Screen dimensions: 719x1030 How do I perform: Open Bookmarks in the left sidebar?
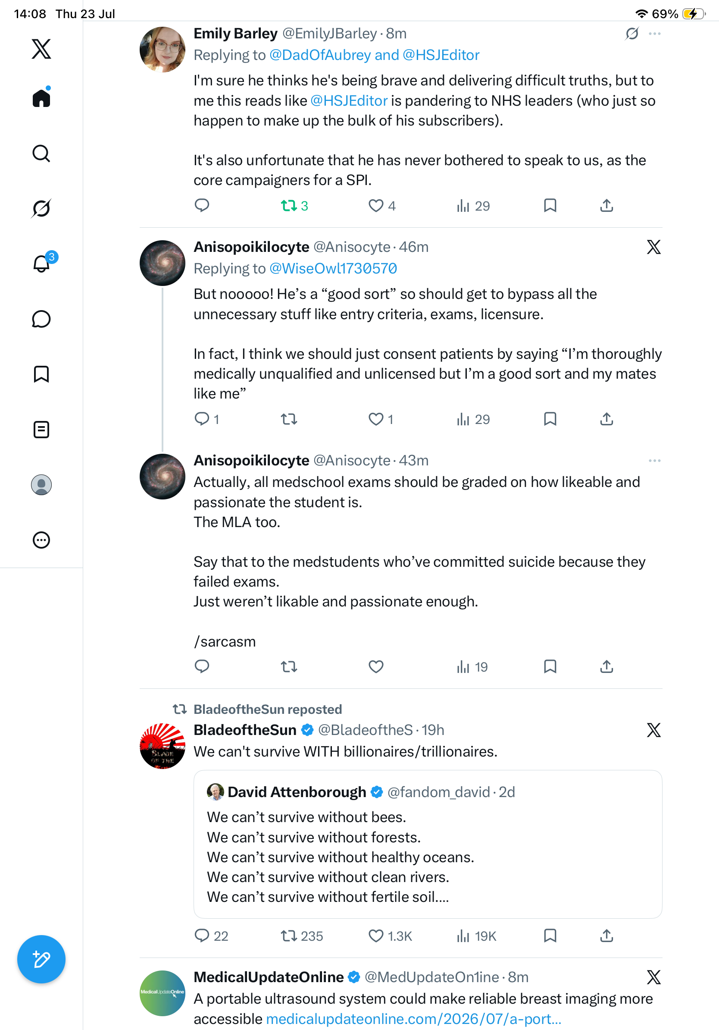41,374
